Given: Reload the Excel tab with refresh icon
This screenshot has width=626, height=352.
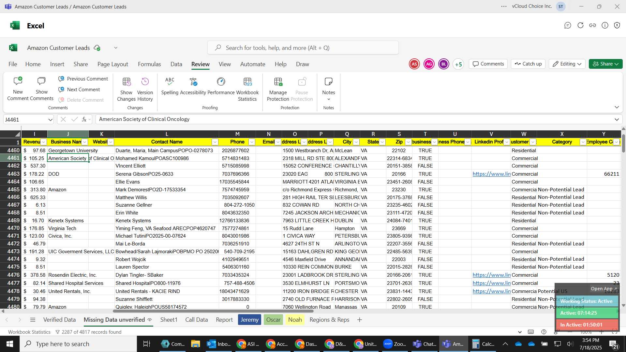Looking at the screenshot, I should point(580,25).
